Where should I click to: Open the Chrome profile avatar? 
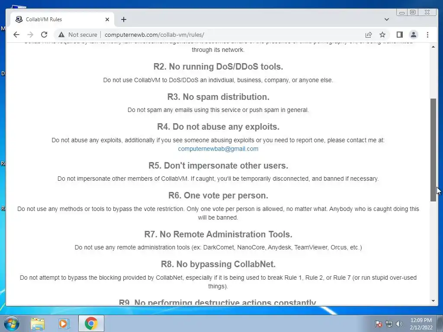[413, 35]
